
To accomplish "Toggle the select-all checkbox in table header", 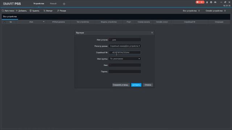I will pos(5,22).
